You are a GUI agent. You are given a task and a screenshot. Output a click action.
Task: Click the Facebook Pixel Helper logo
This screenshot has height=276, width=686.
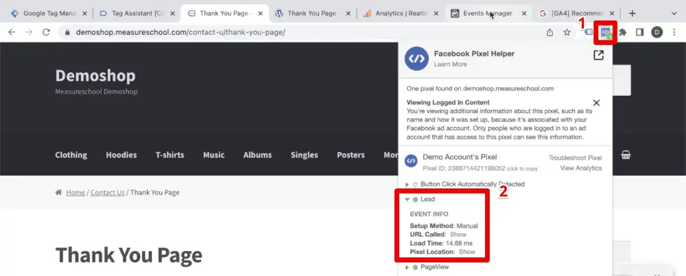pyautogui.click(x=417, y=58)
